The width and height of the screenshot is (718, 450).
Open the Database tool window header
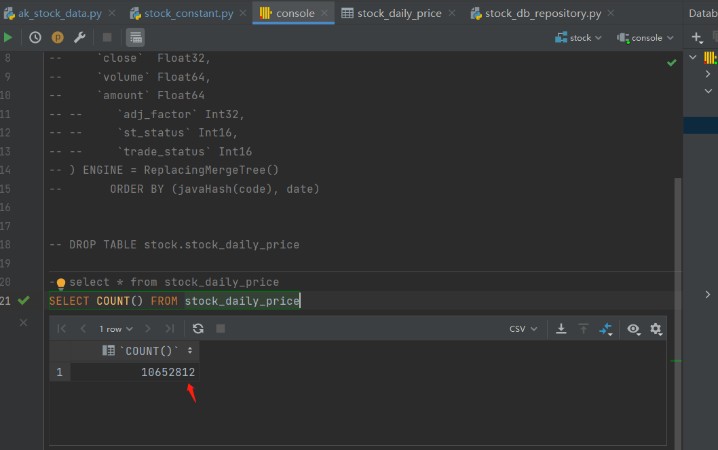[x=703, y=14]
